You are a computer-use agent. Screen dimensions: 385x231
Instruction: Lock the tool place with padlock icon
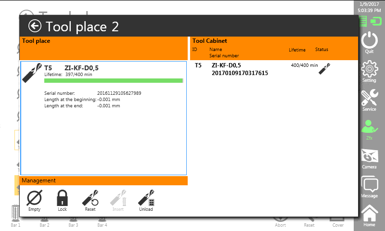click(x=62, y=200)
